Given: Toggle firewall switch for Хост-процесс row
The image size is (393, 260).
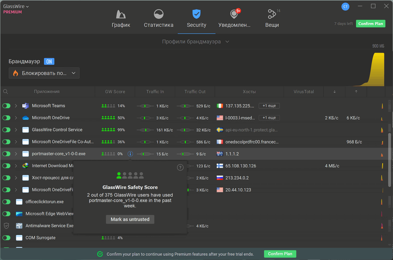Looking at the screenshot, I should click(7, 178).
